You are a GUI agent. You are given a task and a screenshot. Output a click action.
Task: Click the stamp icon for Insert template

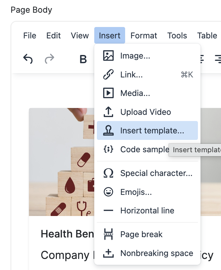(108, 130)
